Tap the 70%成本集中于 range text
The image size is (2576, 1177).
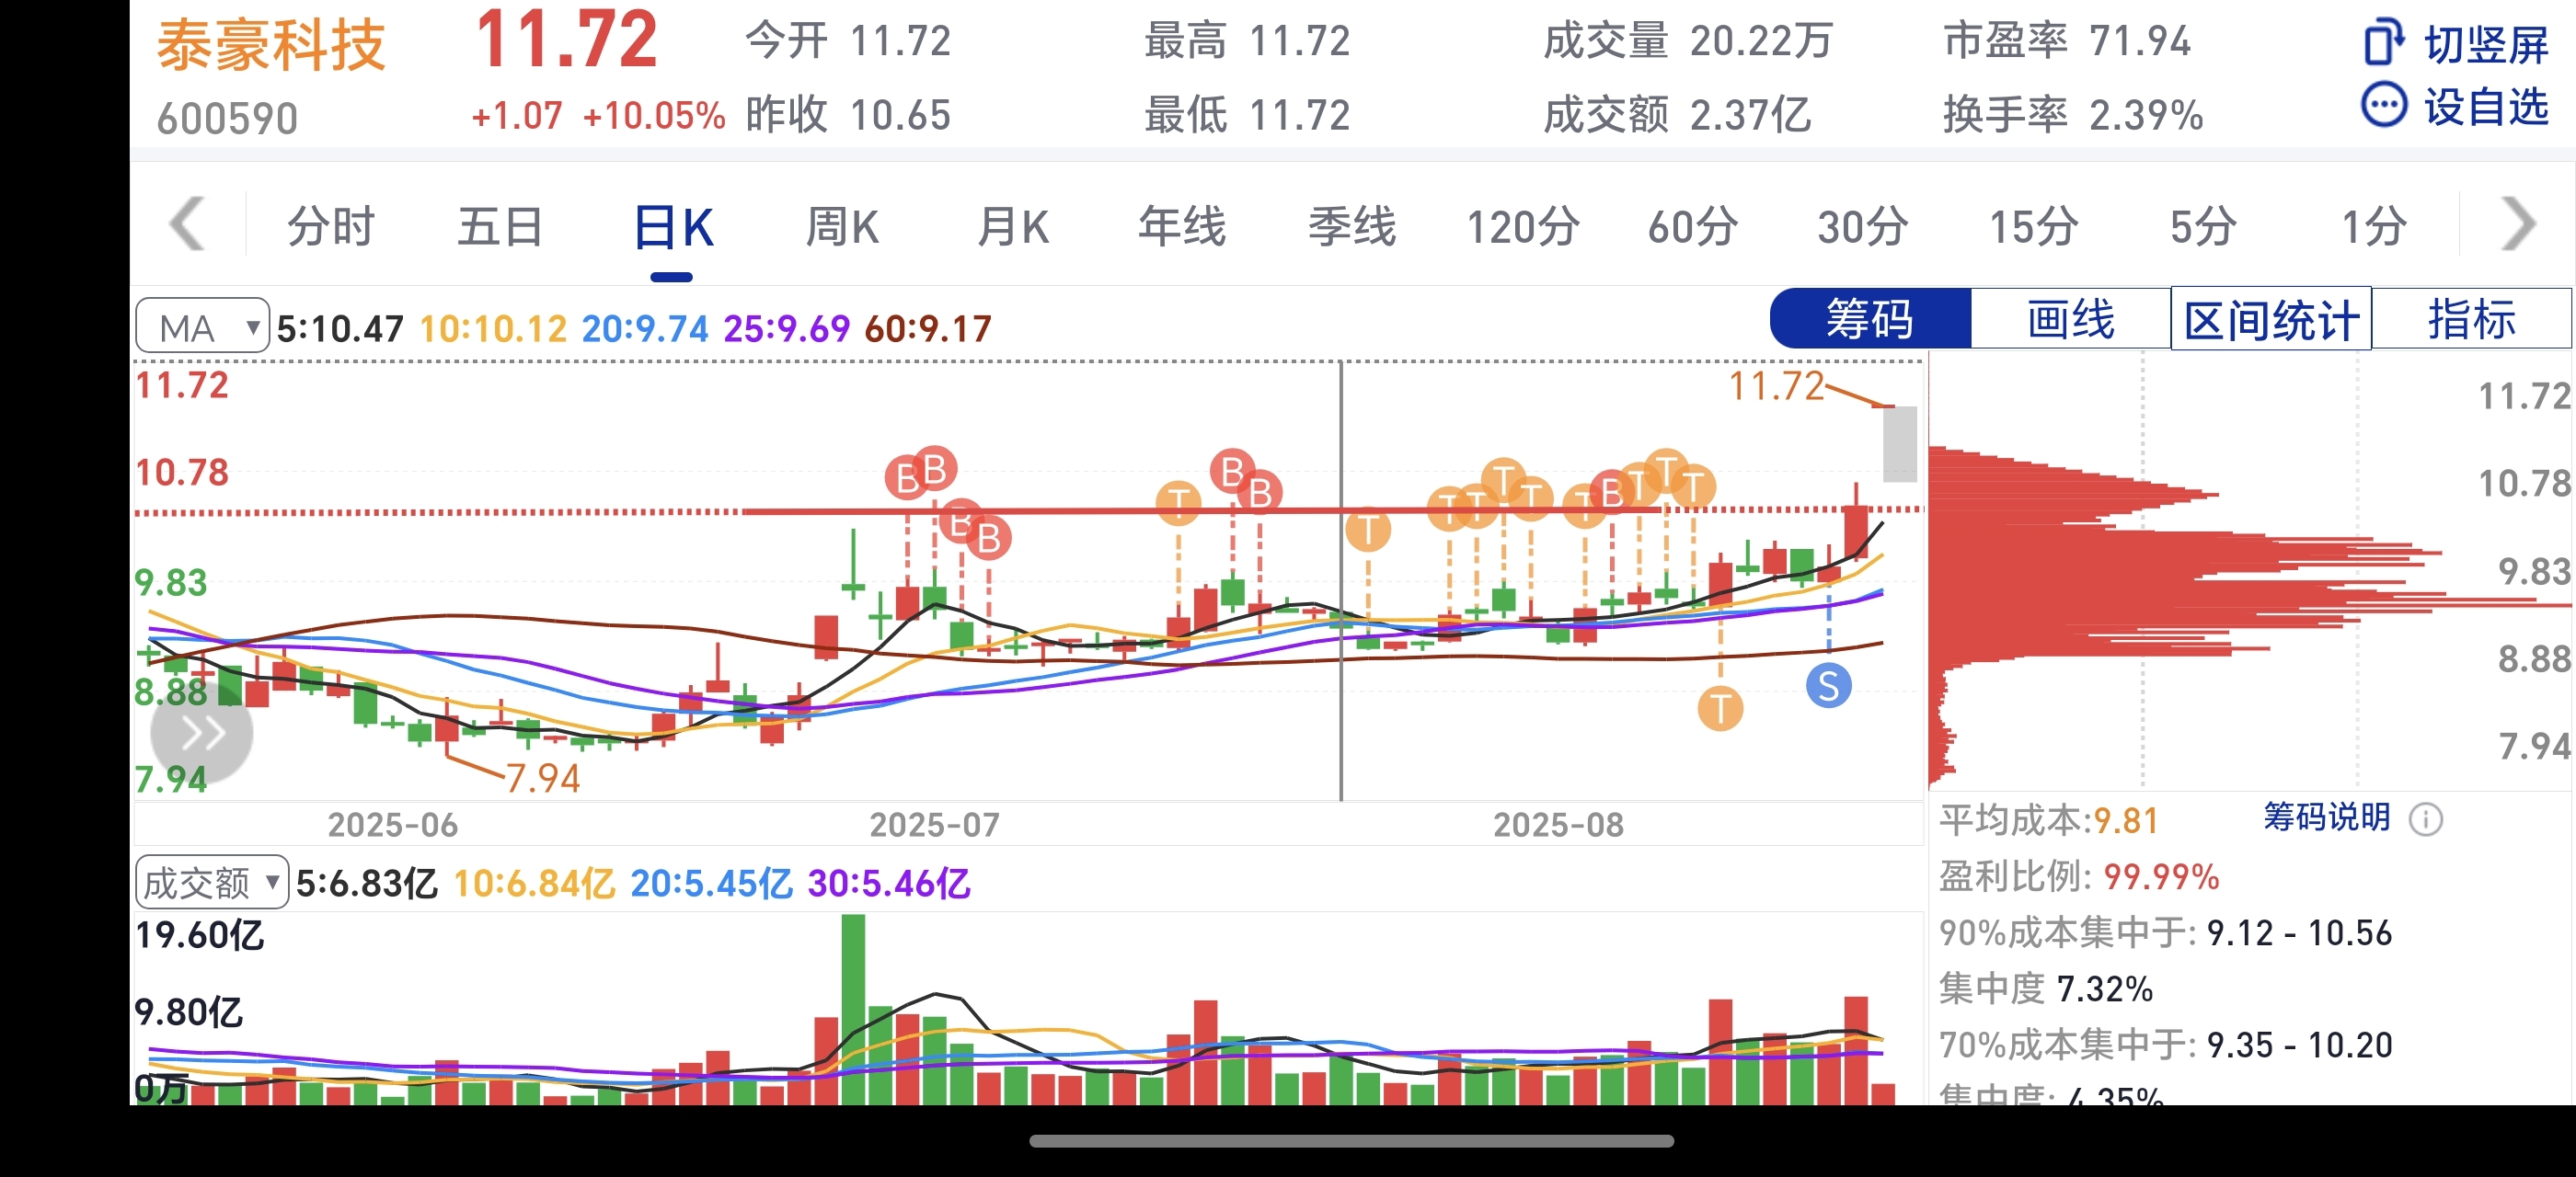[2165, 1044]
